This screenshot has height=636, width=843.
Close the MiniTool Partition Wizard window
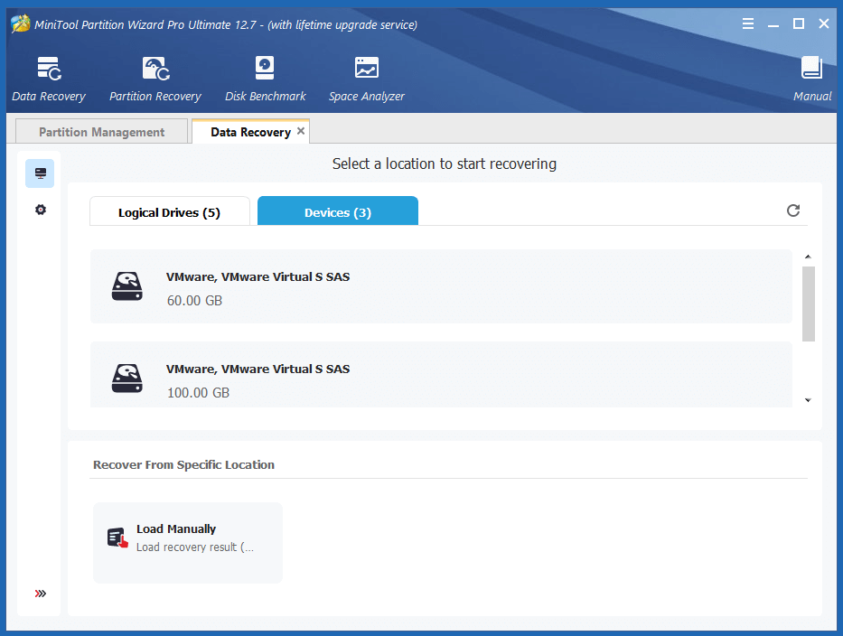824,23
